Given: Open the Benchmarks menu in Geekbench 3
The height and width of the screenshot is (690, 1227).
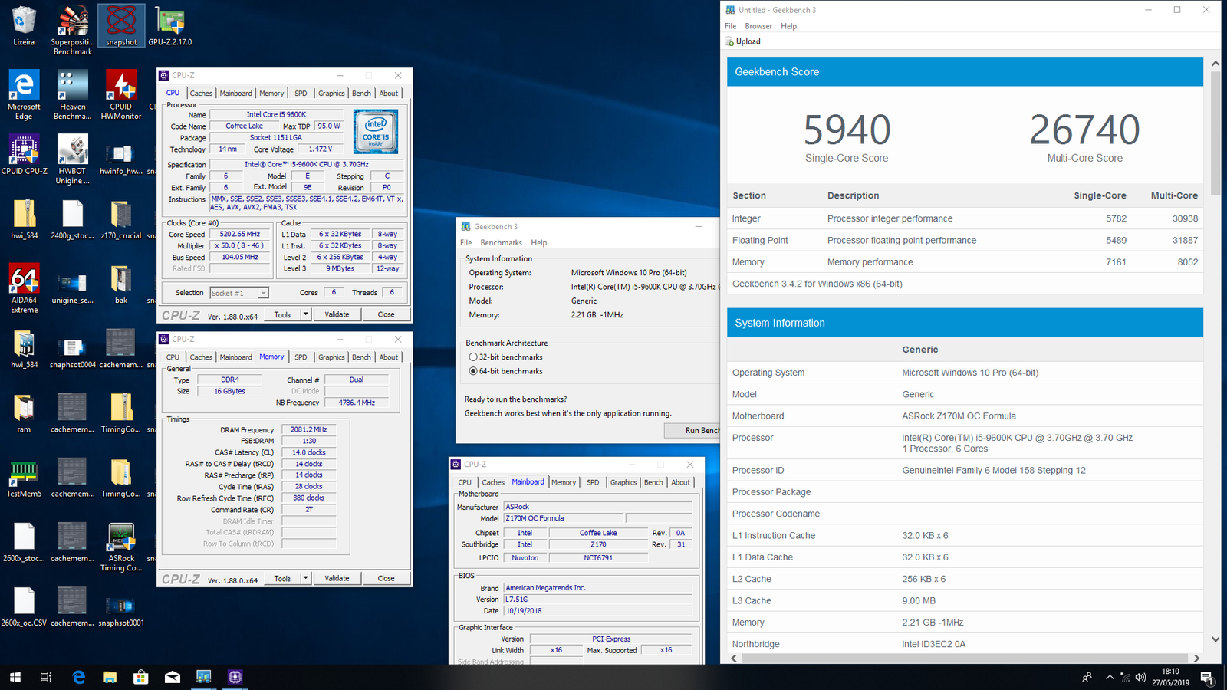Looking at the screenshot, I should (501, 243).
